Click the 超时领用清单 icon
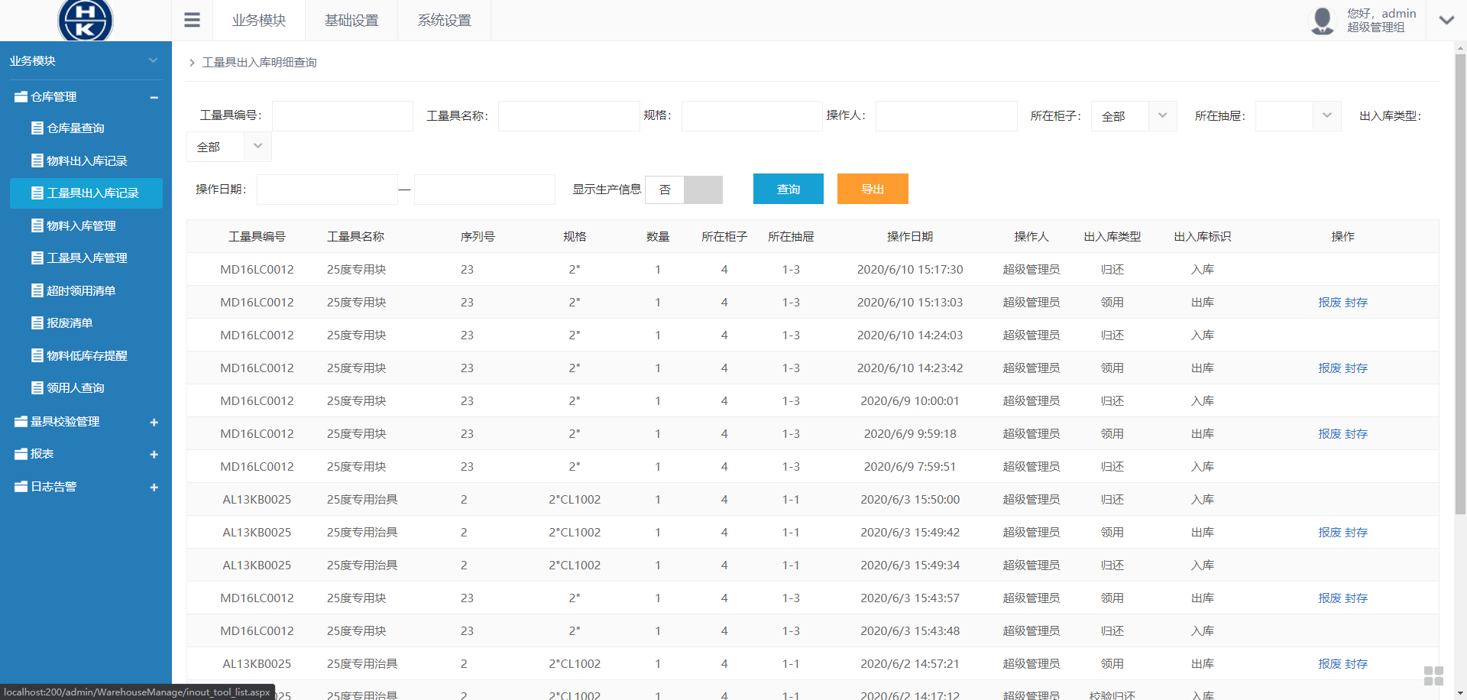1467x700 pixels. 36,290
